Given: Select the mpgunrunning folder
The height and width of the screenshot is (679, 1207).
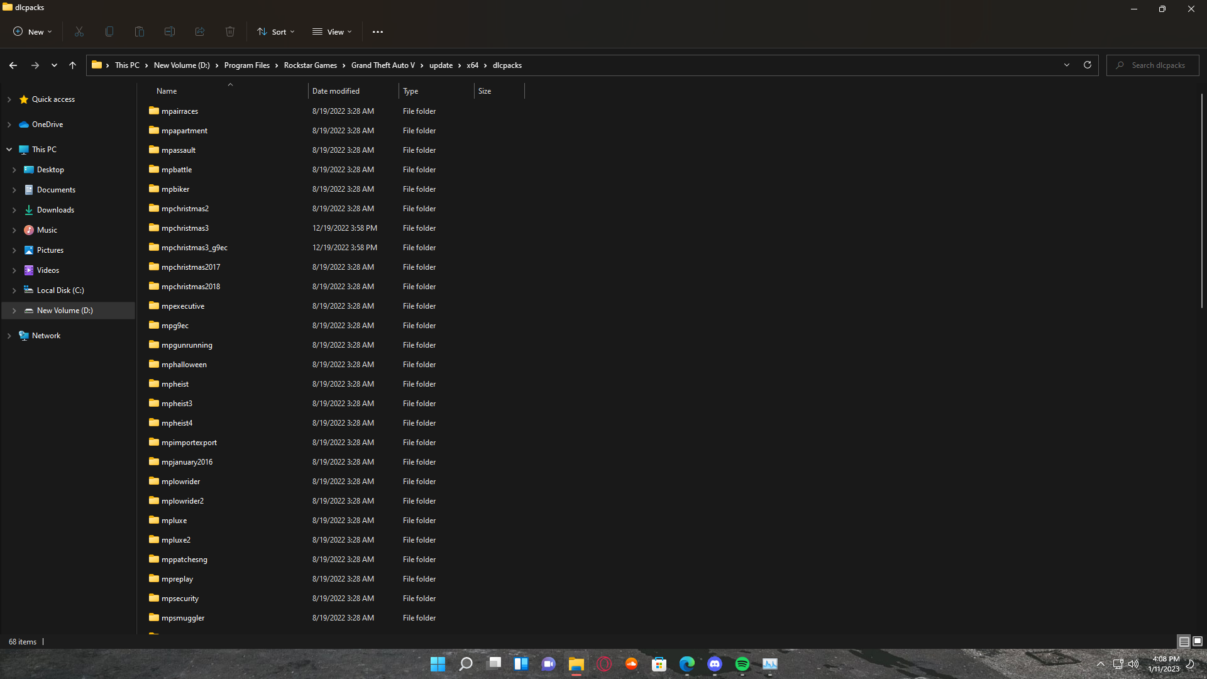Looking at the screenshot, I should tap(187, 345).
